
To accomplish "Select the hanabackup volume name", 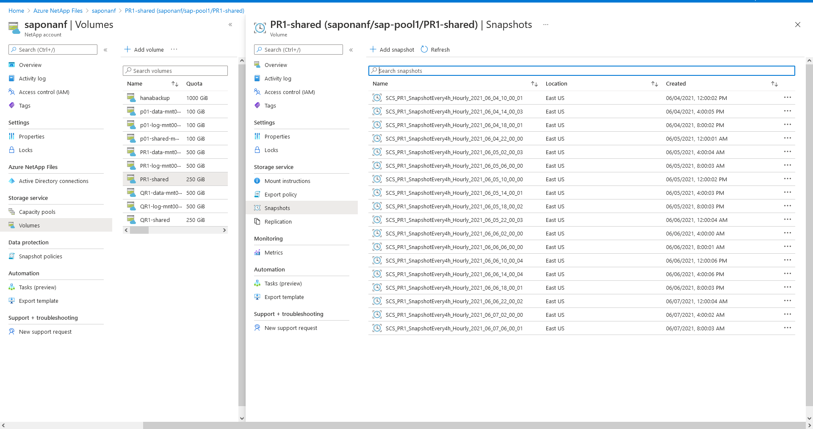I will [x=155, y=98].
